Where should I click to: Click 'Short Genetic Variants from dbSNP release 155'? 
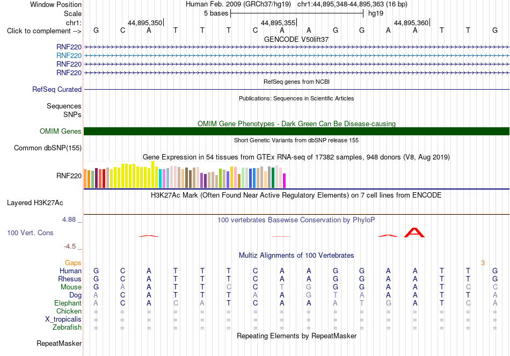pyautogui.click(x=296, y=140)
